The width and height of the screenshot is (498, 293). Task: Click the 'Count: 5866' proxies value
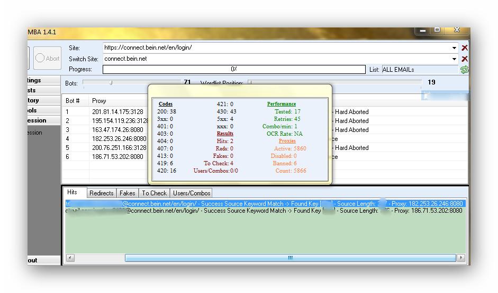[291, 171]
